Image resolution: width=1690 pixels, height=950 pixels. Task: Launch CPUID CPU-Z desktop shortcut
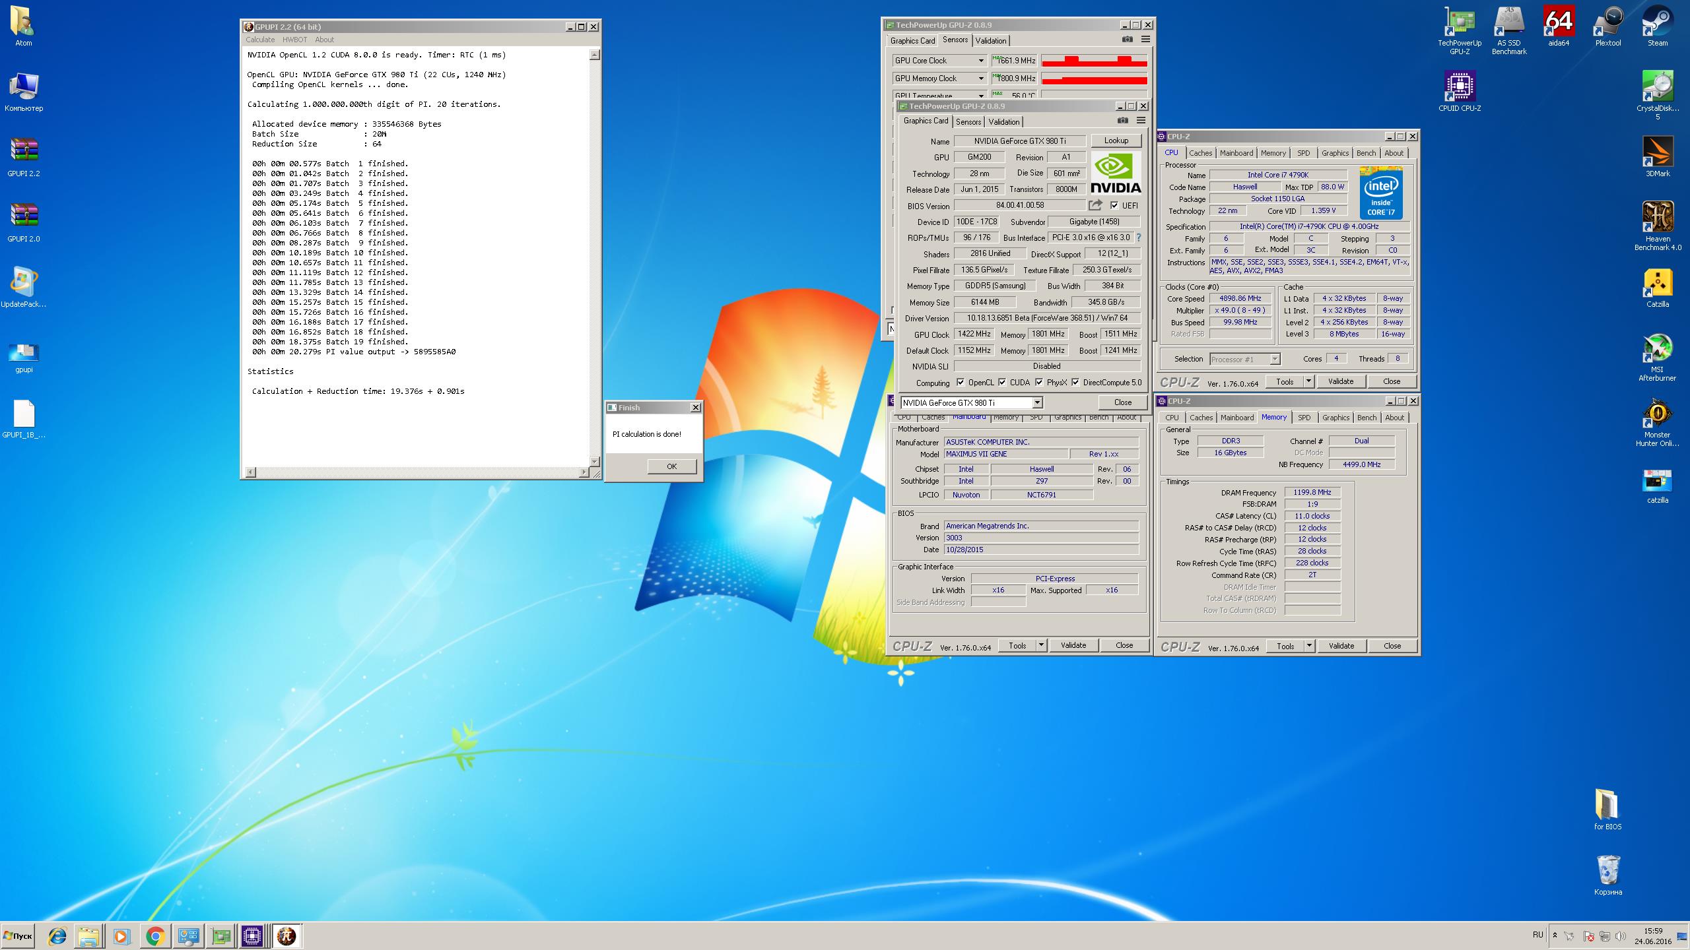tap(1460, 92)
